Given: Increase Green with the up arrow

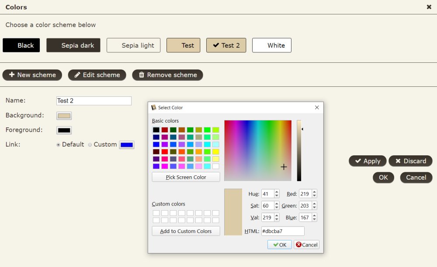Looking at the screenshot, I should tap(314, 204).
